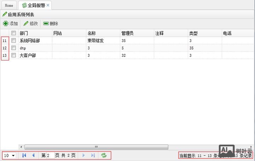Jump to the last page
Screen dimensions: 255x161
click(x=93, y=155)
